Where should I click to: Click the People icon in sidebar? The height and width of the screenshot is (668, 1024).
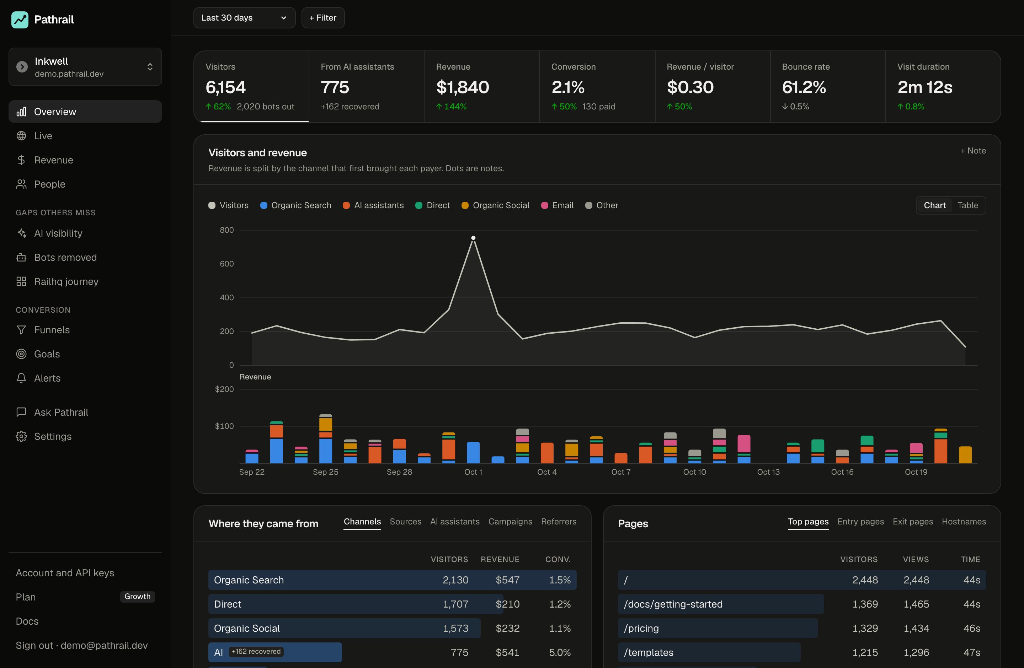21,184
